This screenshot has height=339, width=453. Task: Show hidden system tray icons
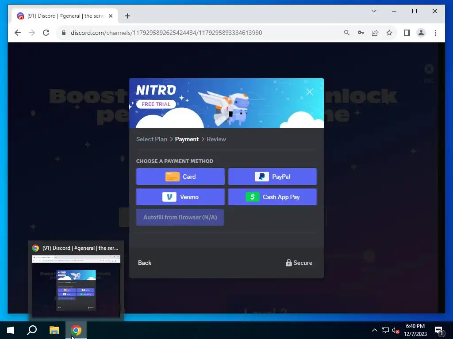(x=374, y=330)
